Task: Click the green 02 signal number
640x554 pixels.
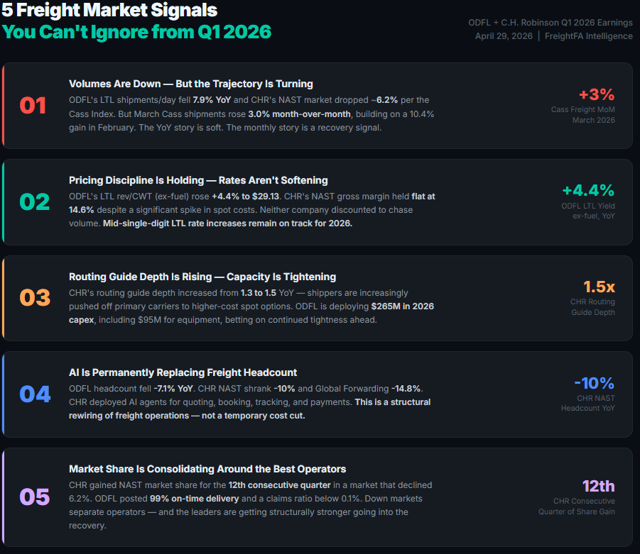Action: [35, 201]
